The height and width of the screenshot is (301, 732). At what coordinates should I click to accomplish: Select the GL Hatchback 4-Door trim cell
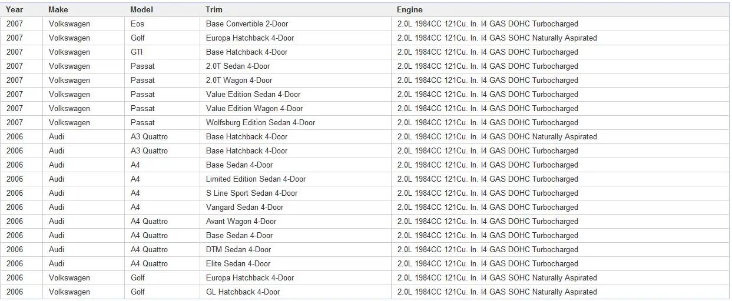tap(243, 292)
